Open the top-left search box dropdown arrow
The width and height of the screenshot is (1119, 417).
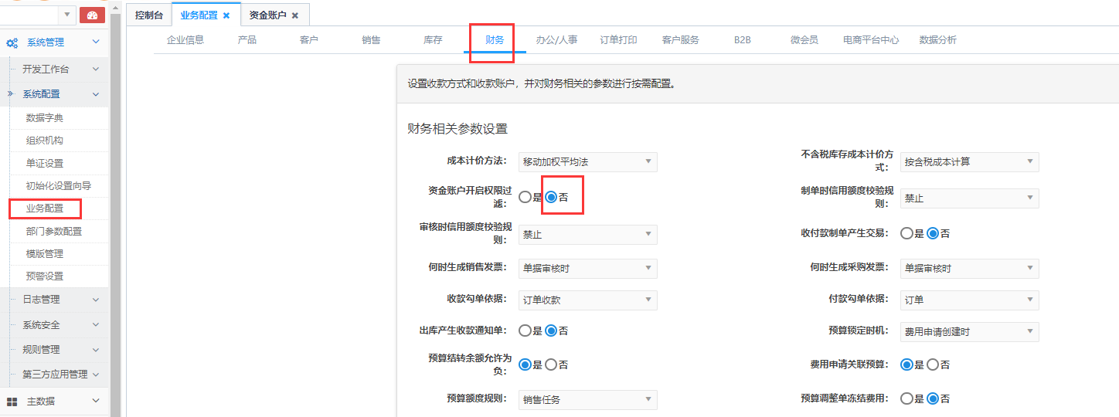tap(66, 15)
